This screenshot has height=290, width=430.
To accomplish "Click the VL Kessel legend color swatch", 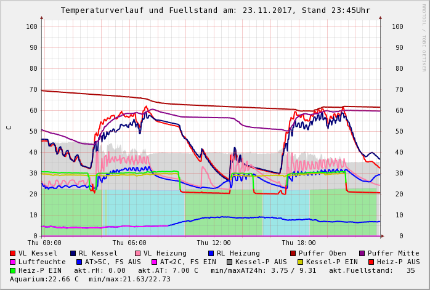I will tap(13, 253).
